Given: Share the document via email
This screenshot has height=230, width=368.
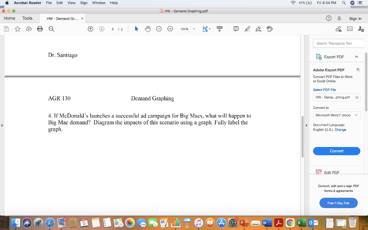Looking at the screenshot, I should pos(350,29).
